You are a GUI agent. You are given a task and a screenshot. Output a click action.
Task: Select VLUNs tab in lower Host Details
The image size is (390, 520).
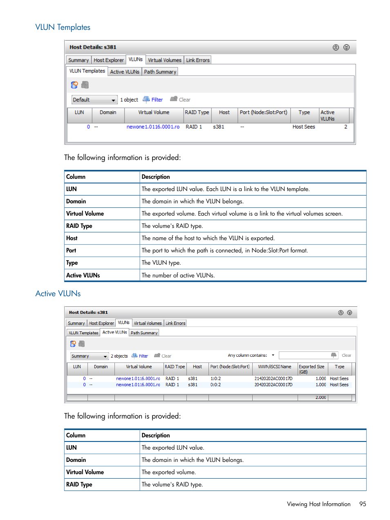[x=124, y=323]
